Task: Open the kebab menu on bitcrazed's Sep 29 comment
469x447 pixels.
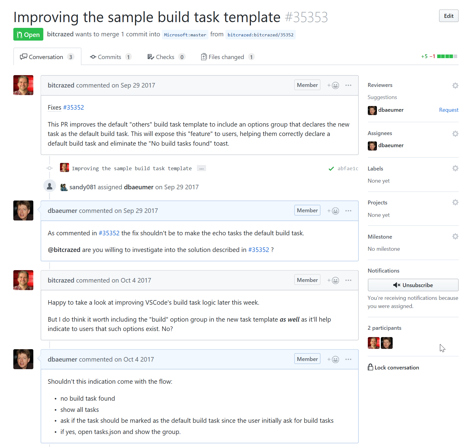Action: click(348, 85)
